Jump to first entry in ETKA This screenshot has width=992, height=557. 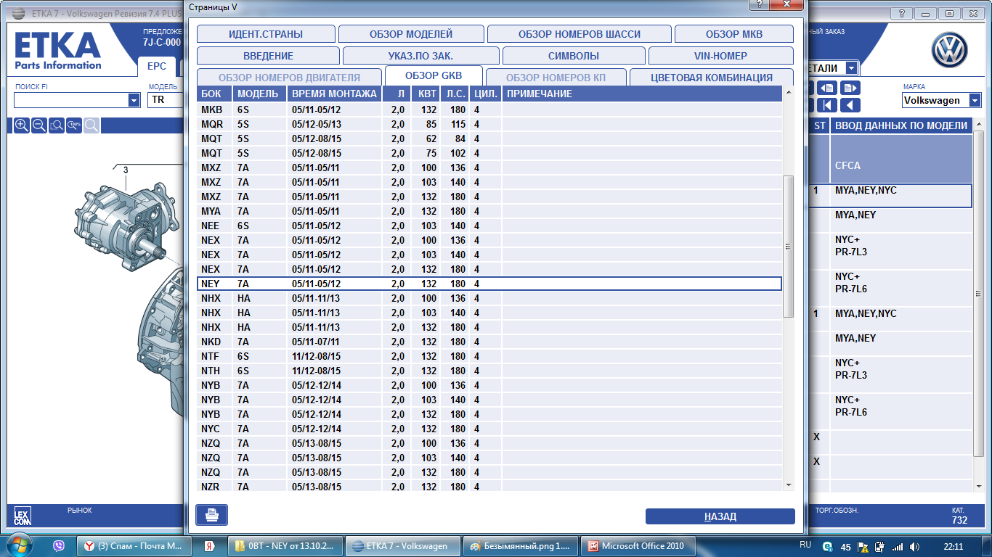coord(828,105)
